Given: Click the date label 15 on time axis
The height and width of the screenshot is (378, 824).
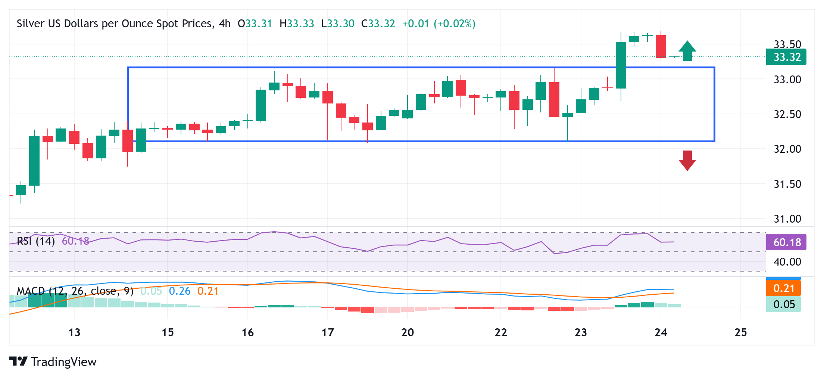Looking at the screenshot, I should point(168,332).
